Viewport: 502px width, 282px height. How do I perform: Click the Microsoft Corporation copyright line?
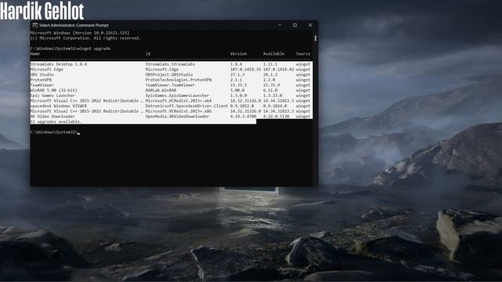tap(85, 38)
